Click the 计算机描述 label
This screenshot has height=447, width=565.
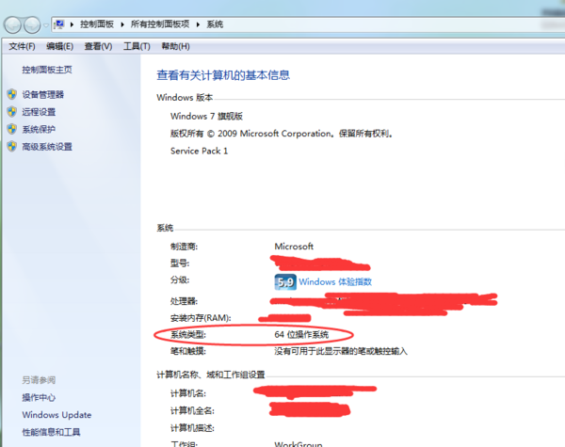pos(192,428)
